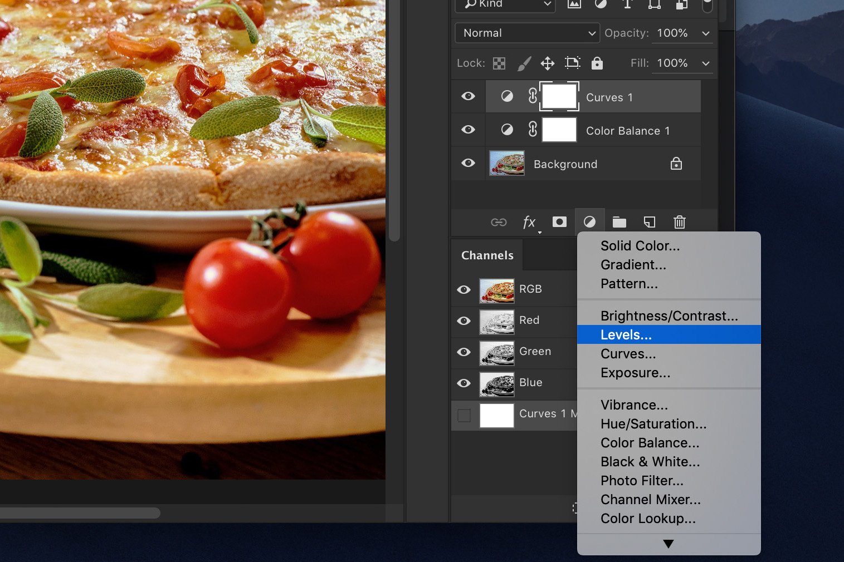Filter layers by adjustment type
Viewport: 844px width, 562px height.
pyautogui.click(x=601, y=4)
